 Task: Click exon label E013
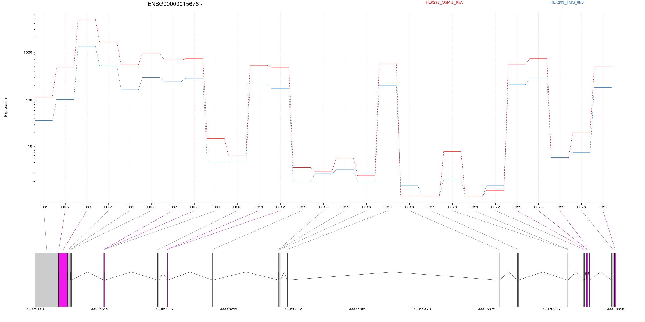(302, 207)
